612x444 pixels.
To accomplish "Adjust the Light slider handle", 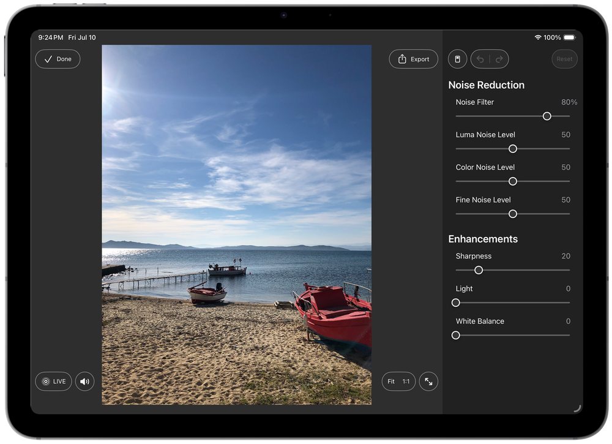I will [455, 303].
